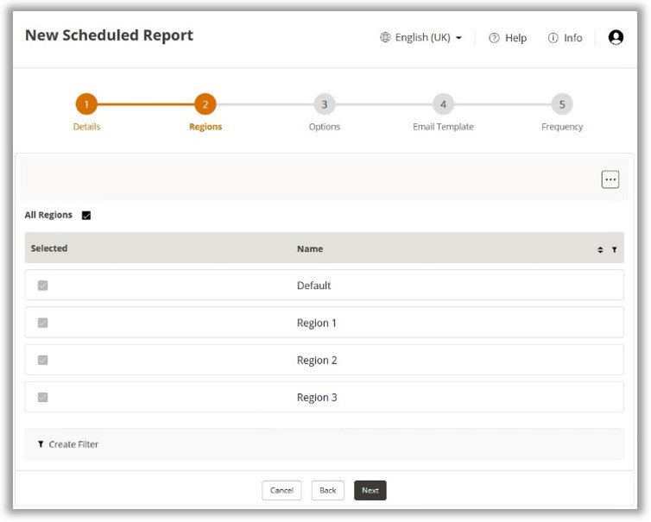Expand the Create Filter section
Image resolution: width=651 pixels, height=522 pixels.
click(x=73, y=444)
